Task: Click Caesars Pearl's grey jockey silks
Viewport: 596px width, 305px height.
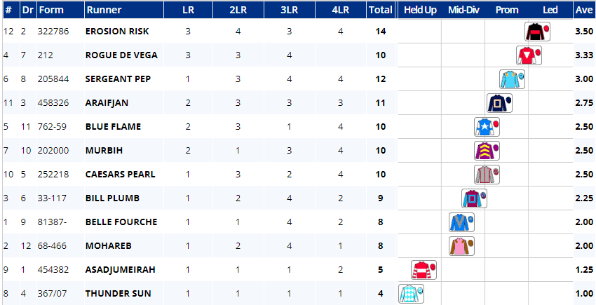Action: coord(485,175)
